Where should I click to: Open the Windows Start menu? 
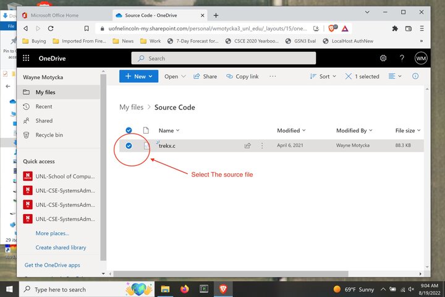click(9, 290)
